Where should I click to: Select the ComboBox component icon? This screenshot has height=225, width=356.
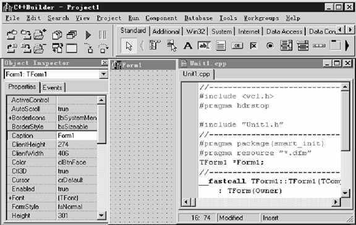click(303, 46)
